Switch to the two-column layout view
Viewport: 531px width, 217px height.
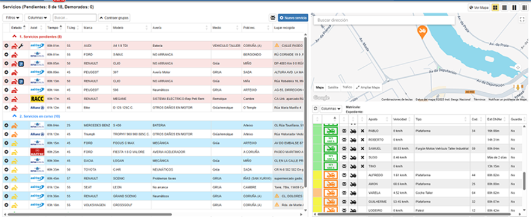tap(515, 8)
